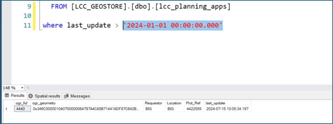Click the Plot_Ref cell 4422555
Image resolution: width=333 pixels, height=124 pixels.
point(194,109)
